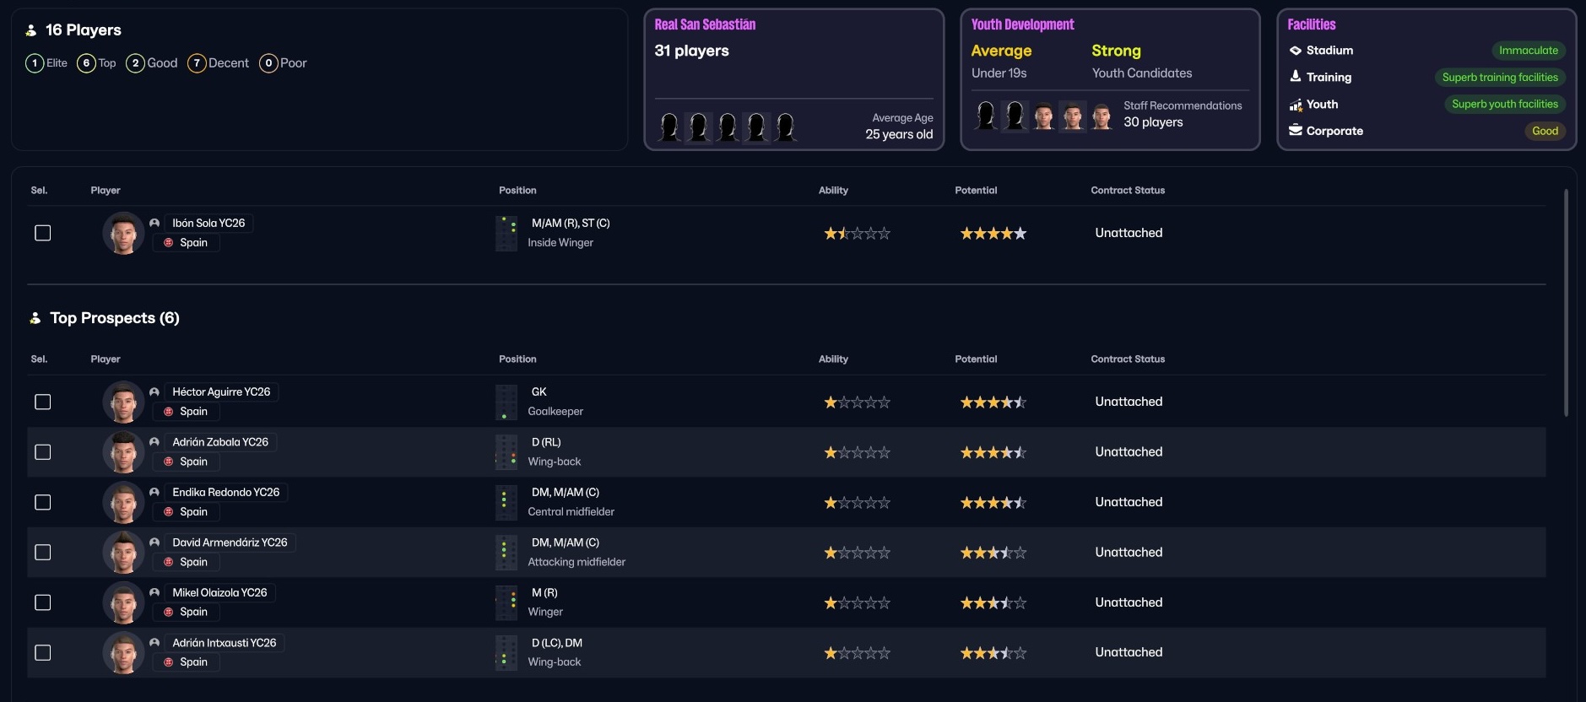Open the Real San Sebastián squad panel

click(793, 80)
